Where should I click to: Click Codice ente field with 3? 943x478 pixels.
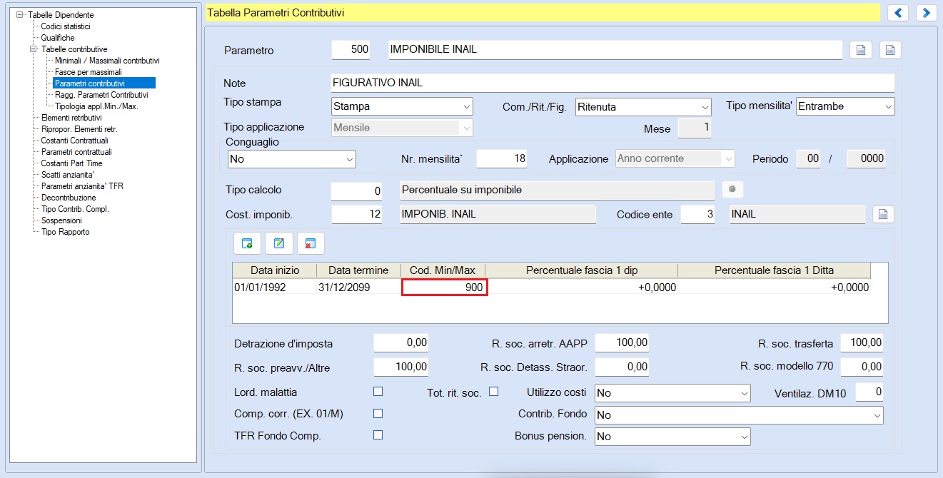pos(697,214)
